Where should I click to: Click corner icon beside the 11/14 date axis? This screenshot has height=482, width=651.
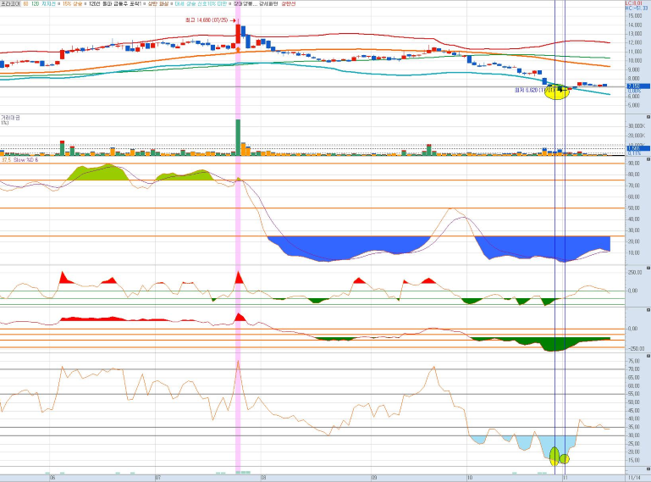click(648, 469)
